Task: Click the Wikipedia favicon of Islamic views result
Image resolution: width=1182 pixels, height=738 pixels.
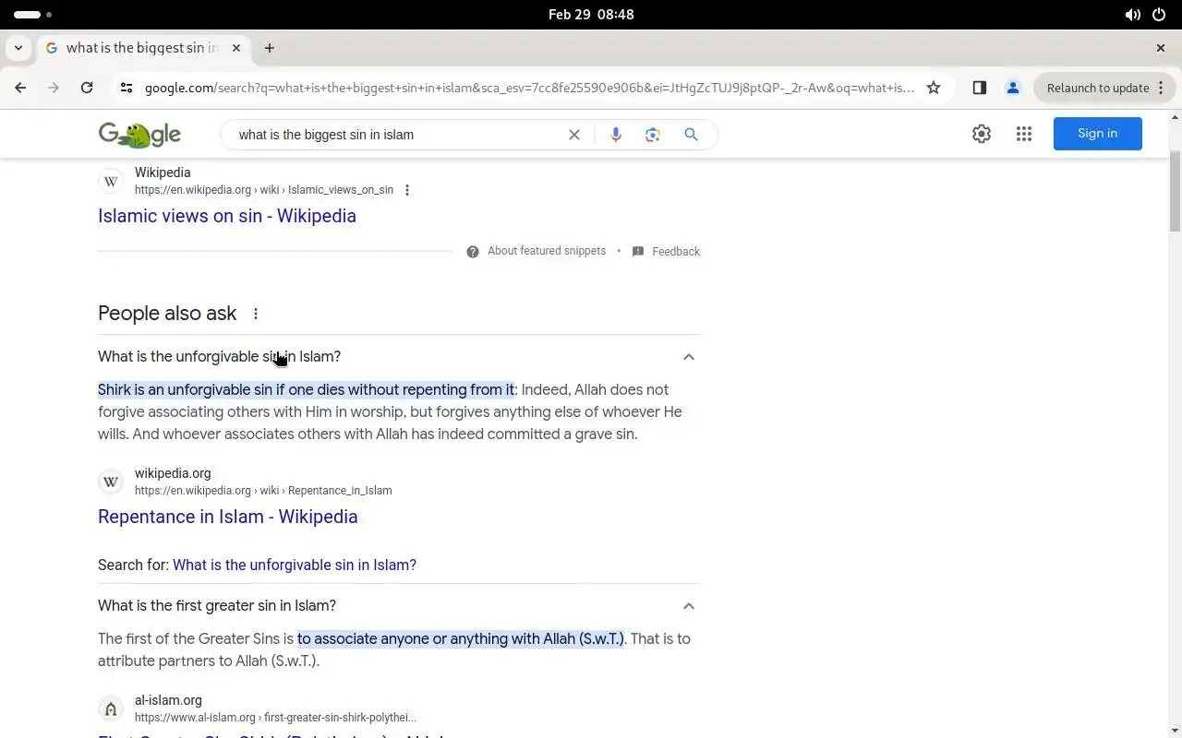Action: (x=111, y=181)
